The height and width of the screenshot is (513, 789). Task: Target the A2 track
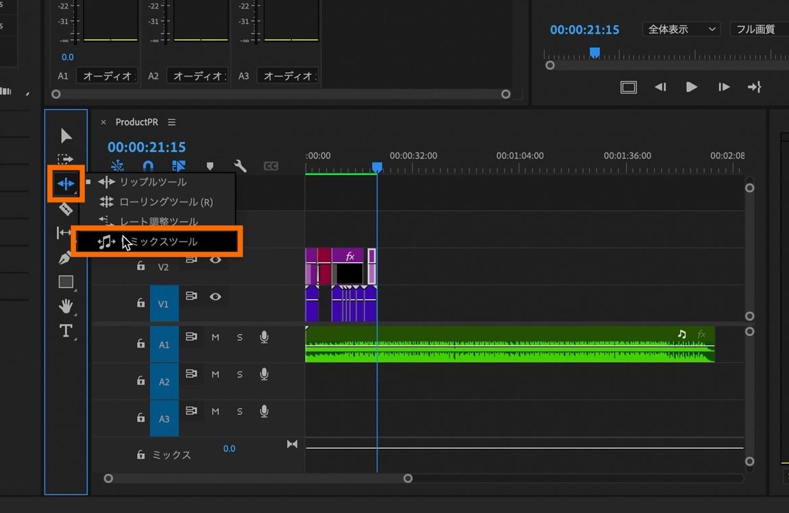tap(164, 381)
